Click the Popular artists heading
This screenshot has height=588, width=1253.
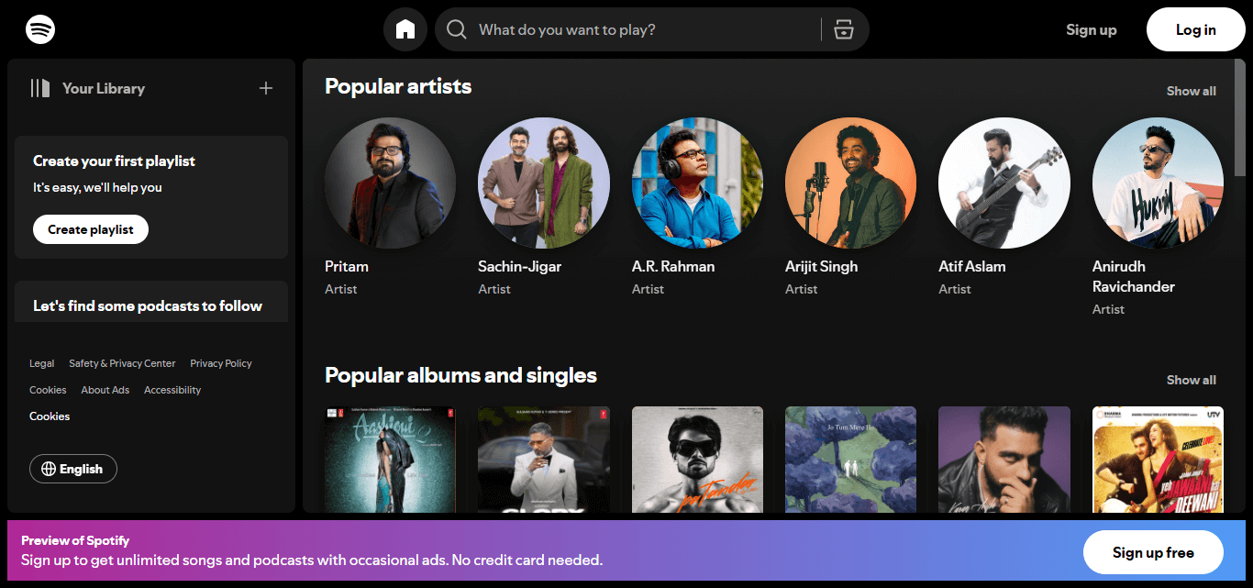tap(398, 86)
